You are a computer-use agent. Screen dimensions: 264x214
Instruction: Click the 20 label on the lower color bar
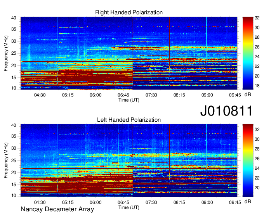257,188
